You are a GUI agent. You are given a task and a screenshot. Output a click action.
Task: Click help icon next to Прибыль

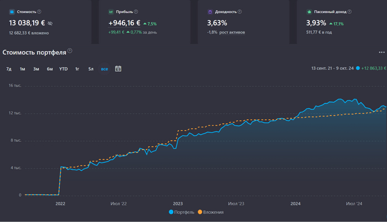click(x=136, y=11)
